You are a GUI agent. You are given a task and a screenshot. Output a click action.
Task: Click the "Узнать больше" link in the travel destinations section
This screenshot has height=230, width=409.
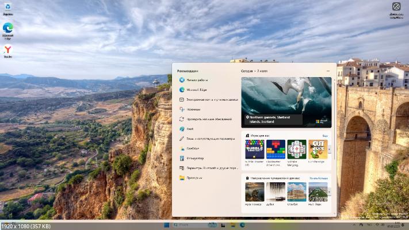[319, 178]
